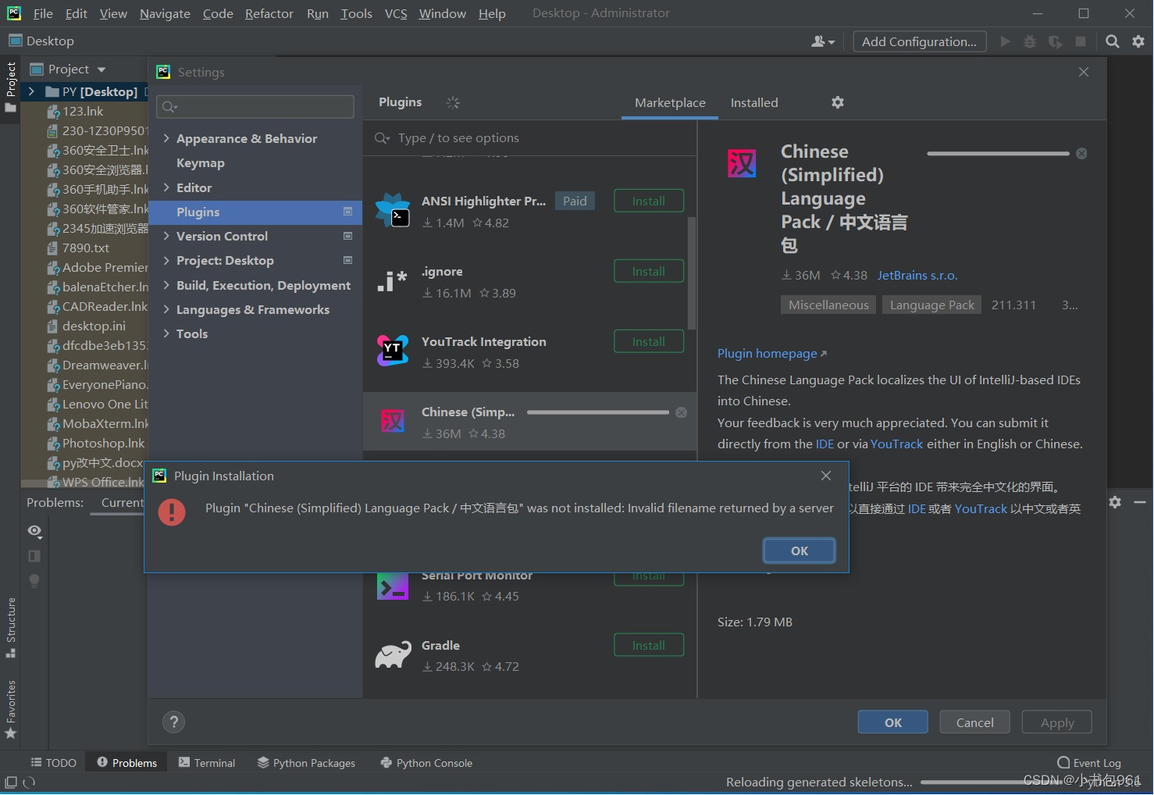
Task: Click Chinese plugin download progress bar in details
Action: 998,154
